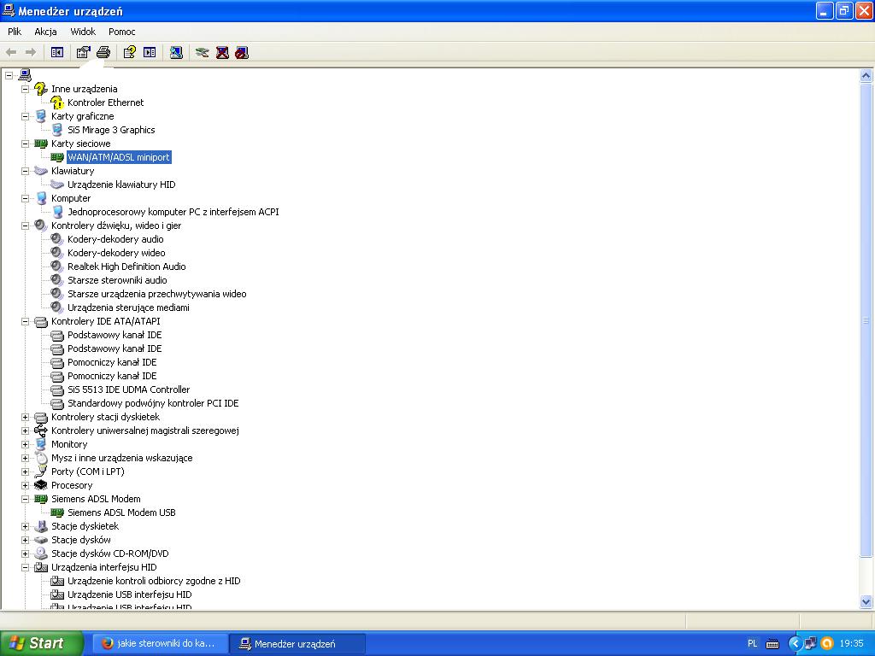Expand Mysz i inne urządzenia wskazujące
The width and height of the screenshot is (875, 656).
[x=25, y=458]
